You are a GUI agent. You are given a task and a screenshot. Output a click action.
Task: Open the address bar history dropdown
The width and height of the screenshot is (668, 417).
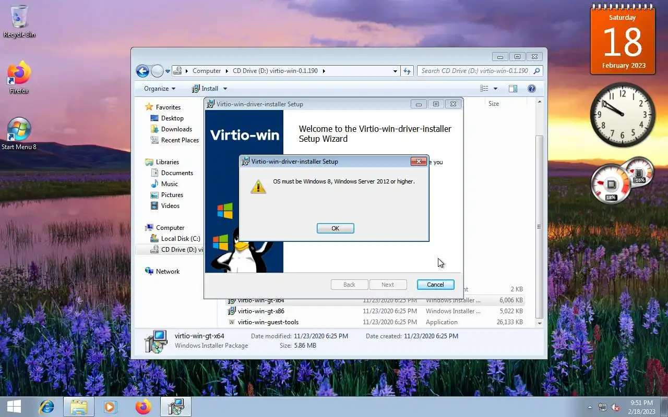pyautogui.click(x=395, y=71)
